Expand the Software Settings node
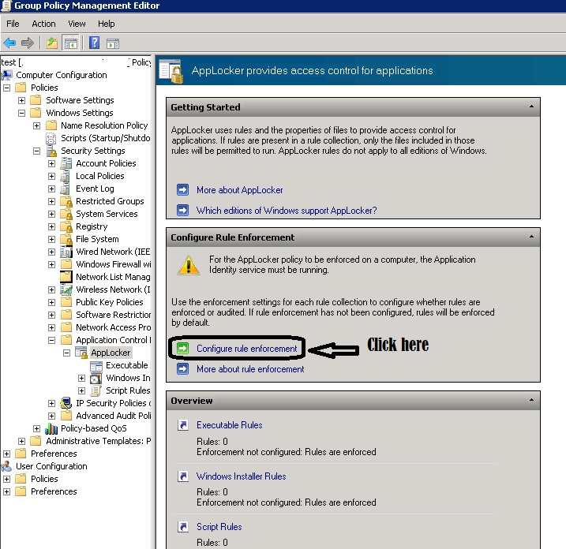 21,100
